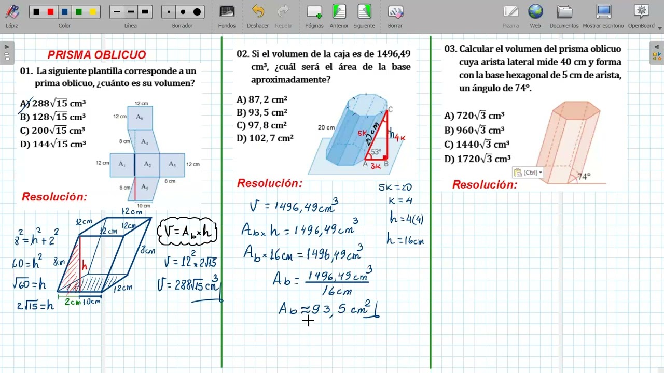Go to next page Siguiente
Screen dimensions: 664x373
pos(364,16)
